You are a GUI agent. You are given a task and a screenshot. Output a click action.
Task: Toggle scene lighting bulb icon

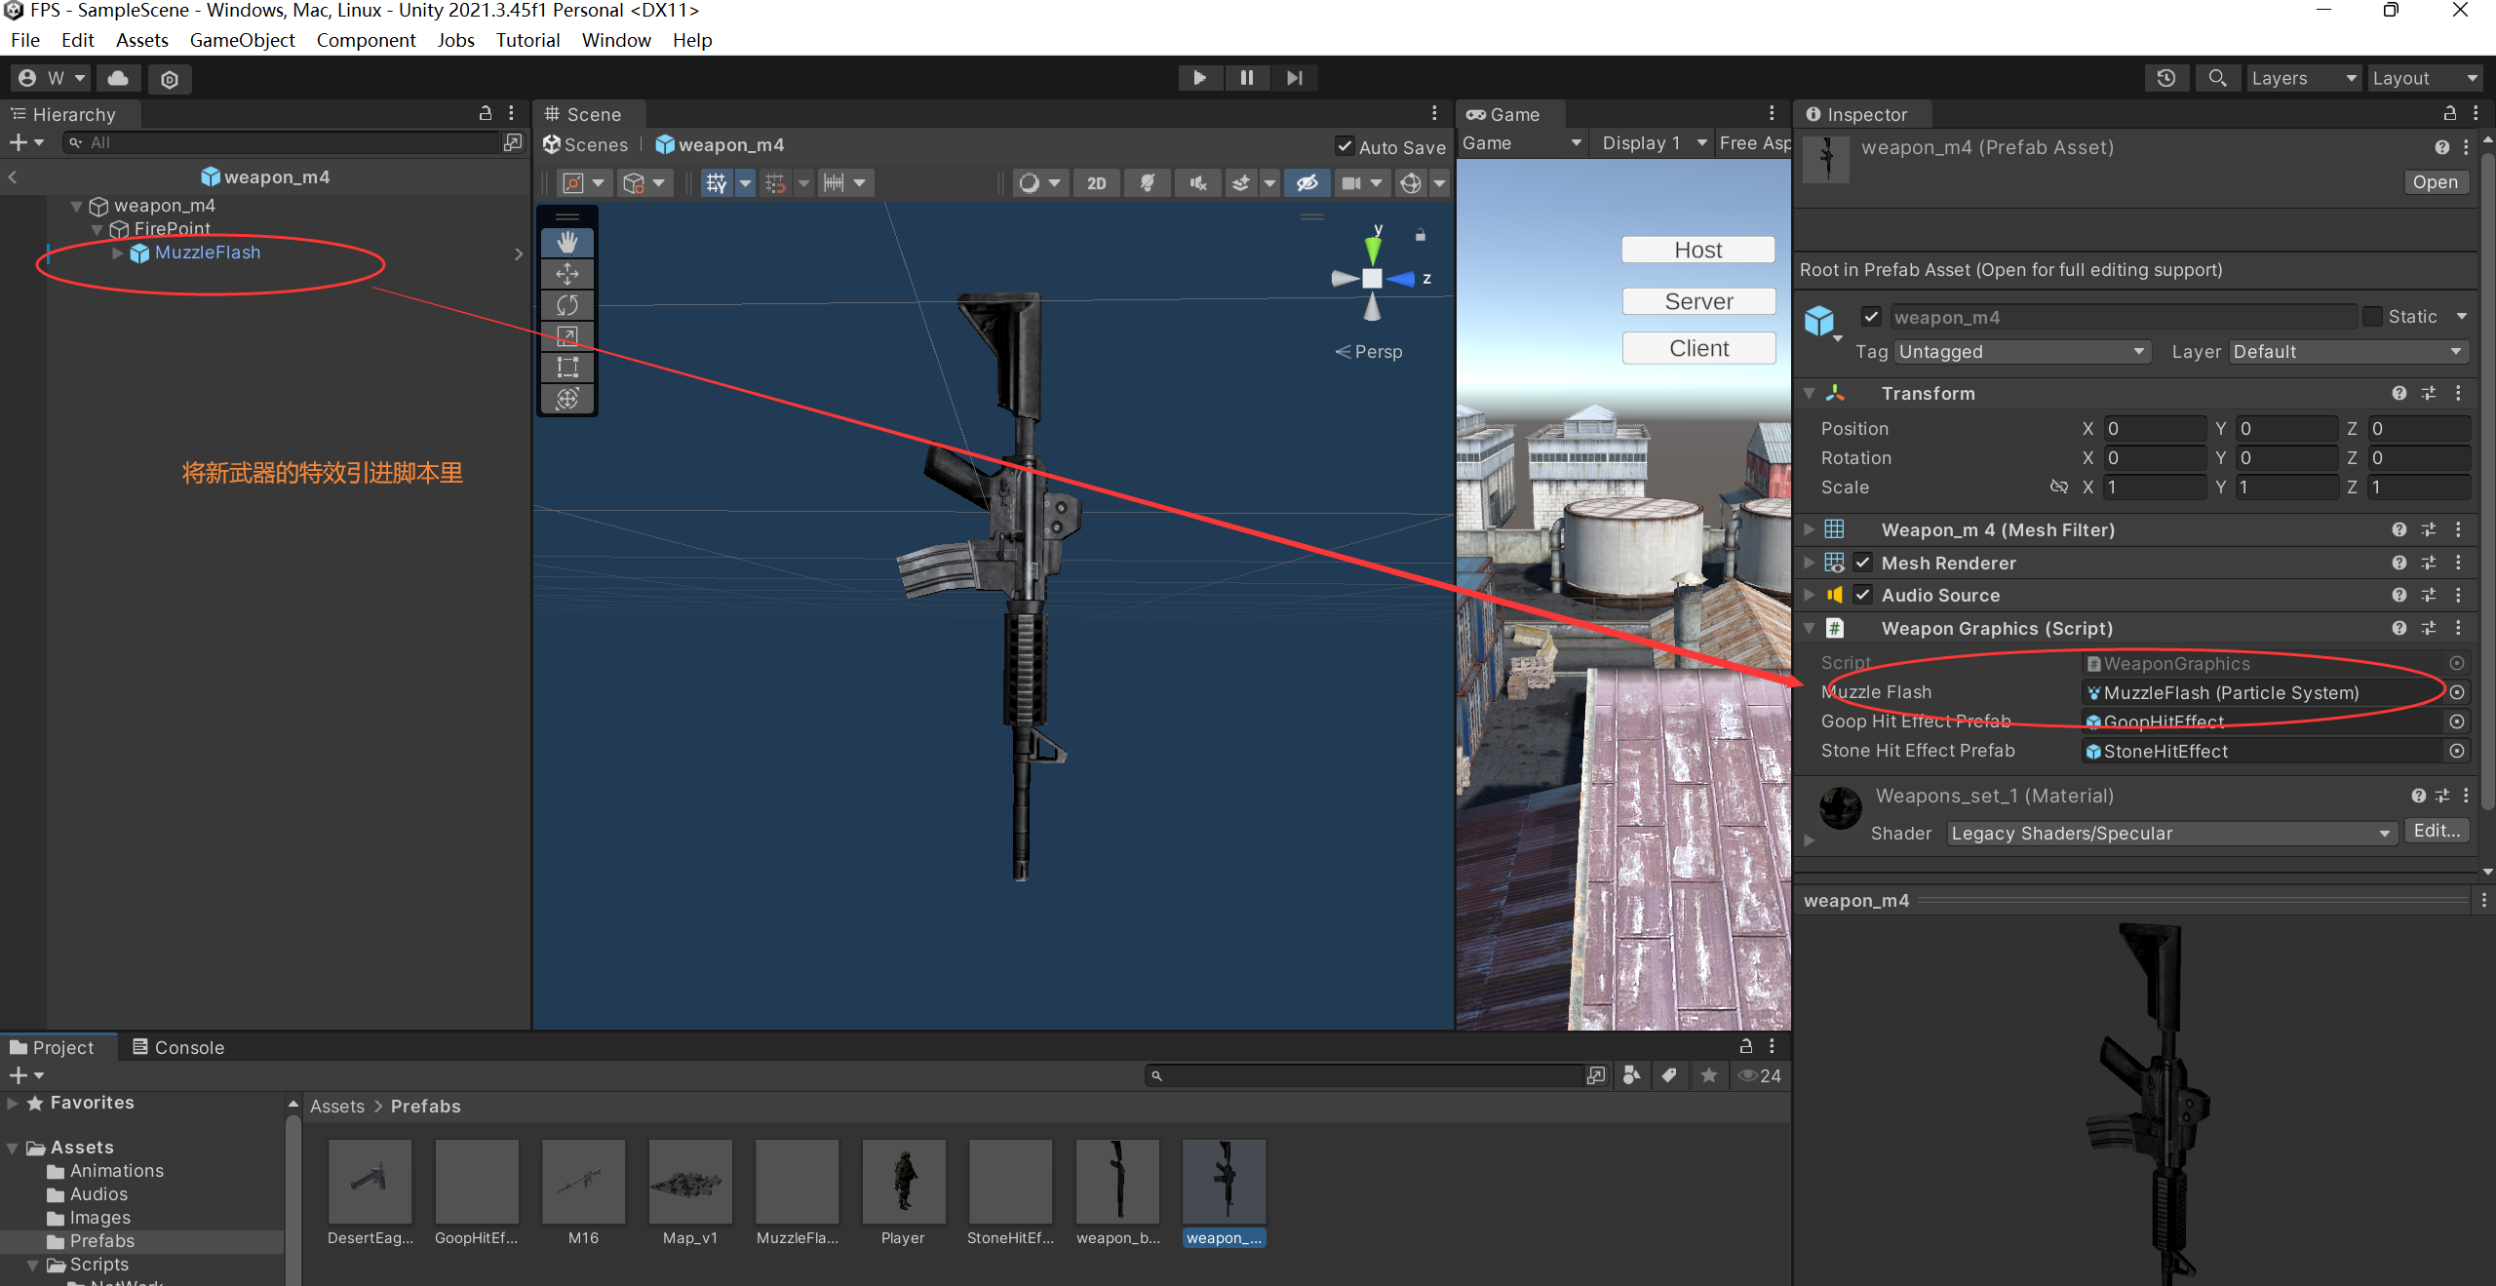(1148, 183)
